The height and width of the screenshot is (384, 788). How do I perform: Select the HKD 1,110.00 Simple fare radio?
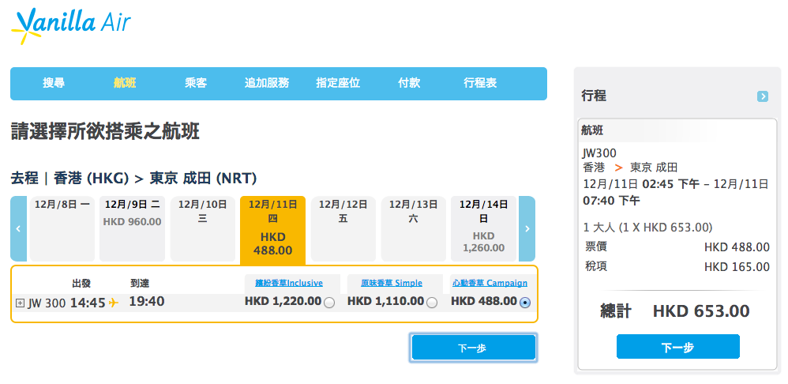pos(432,303)
